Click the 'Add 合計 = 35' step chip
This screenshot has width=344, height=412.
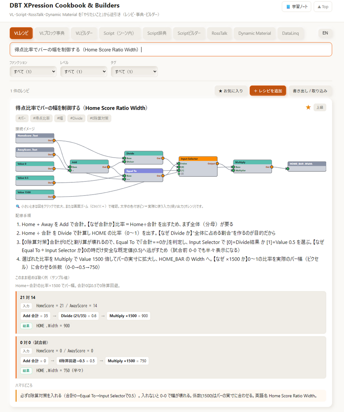coord(35,316)
